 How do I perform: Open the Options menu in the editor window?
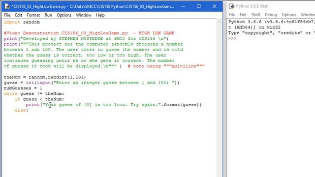[x=64, y=15]
